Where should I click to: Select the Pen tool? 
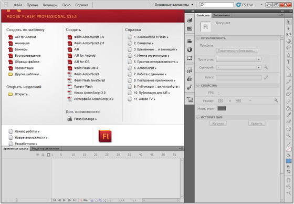coord(288,55)
